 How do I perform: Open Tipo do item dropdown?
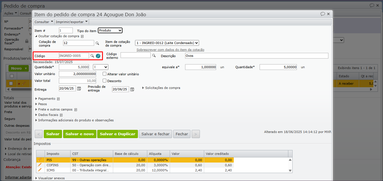110,30
